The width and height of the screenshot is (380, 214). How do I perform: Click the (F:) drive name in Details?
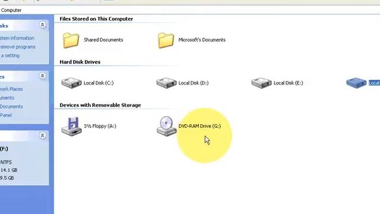[4, 149]
